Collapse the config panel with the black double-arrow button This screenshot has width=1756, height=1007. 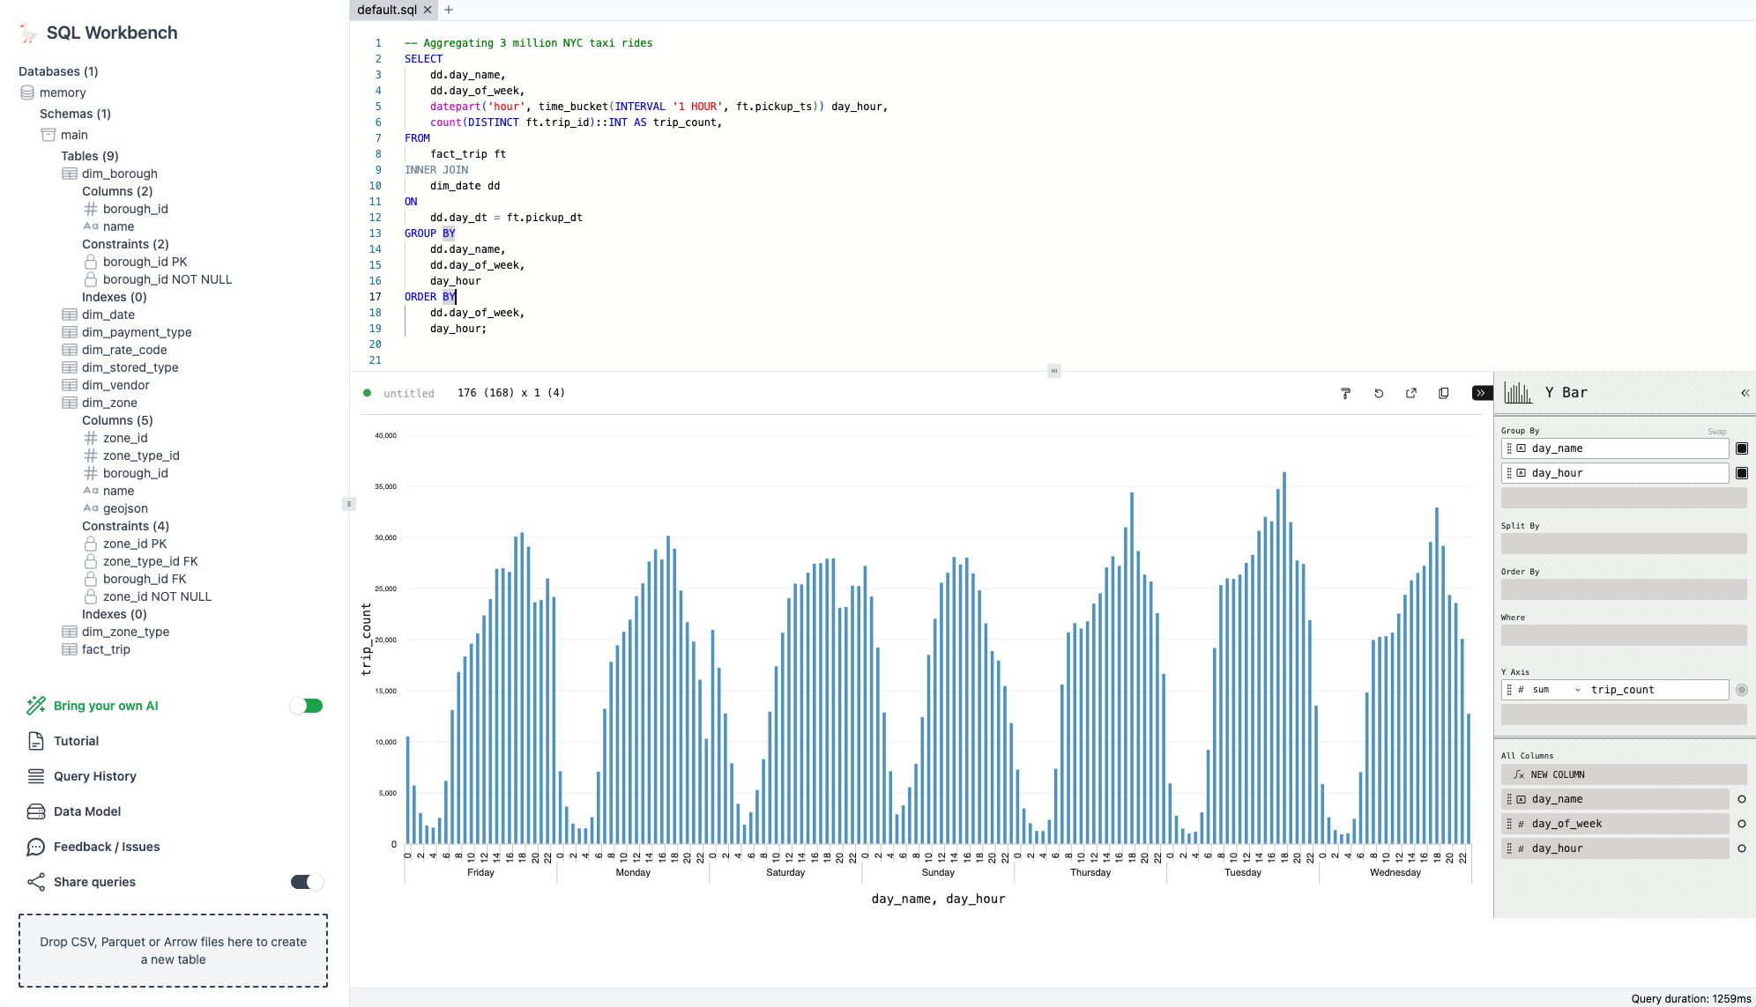(1481, 393)
